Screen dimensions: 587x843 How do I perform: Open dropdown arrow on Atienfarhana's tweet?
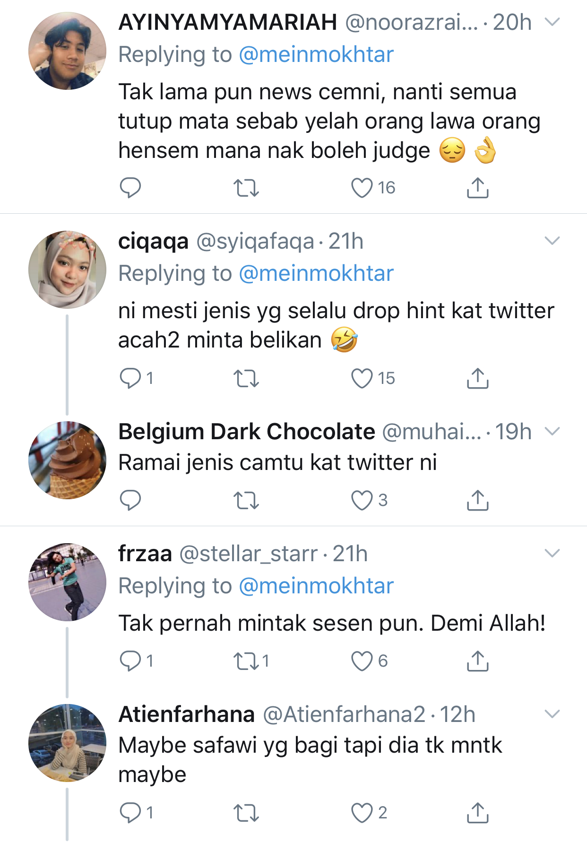point(552,713)
